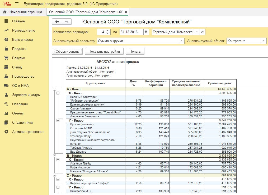
Task: Select row Антикафе Земляника
Action: coord(151,117)
